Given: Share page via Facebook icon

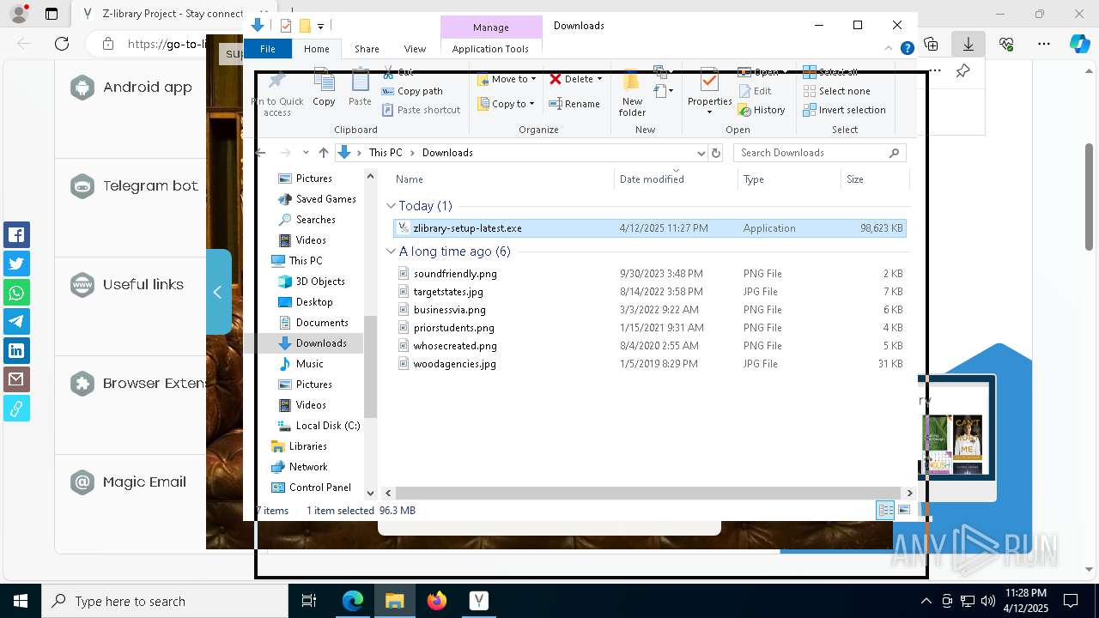Looking at the screenshot, I should pos(16,234).
